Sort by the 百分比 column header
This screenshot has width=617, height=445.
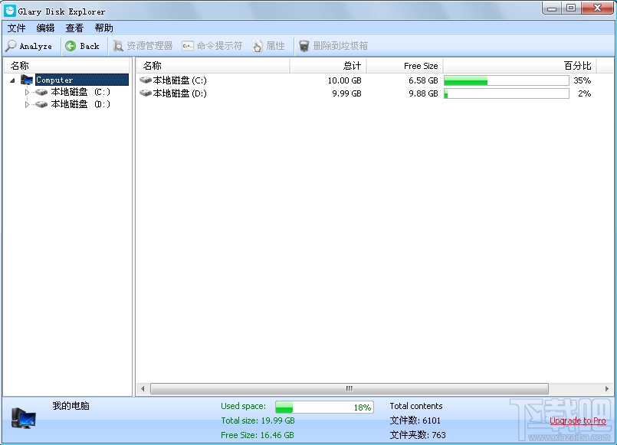(x=520, y=66)
